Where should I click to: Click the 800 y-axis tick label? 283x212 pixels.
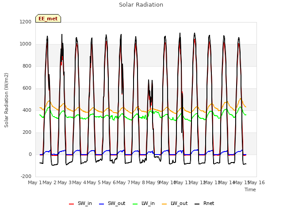27,66
